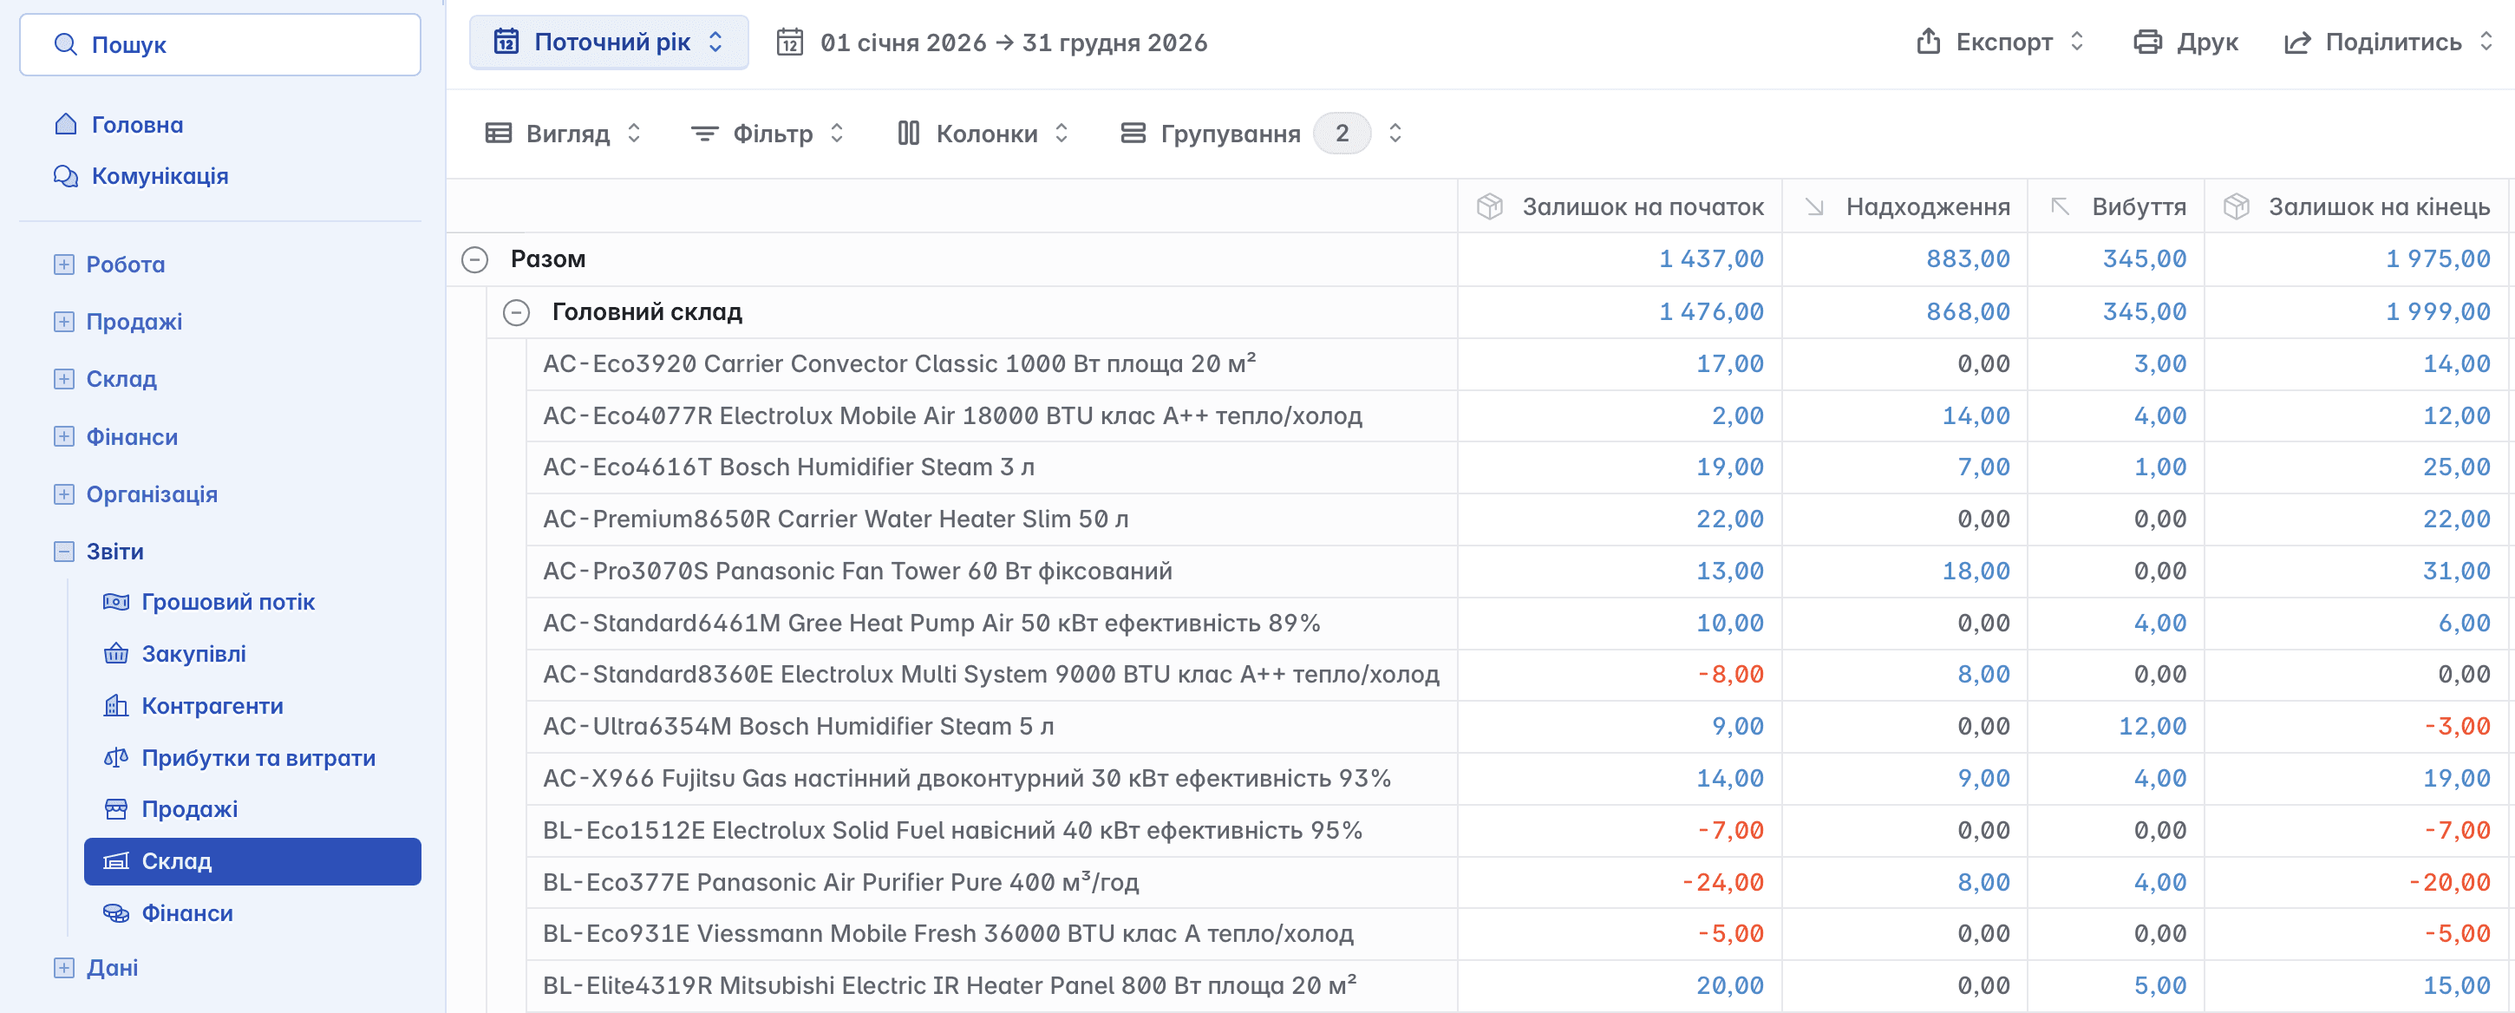Viewport: 2515px width, 1013px height.
Task: Click the calendar icon beside date range
Action: (789, 43)
